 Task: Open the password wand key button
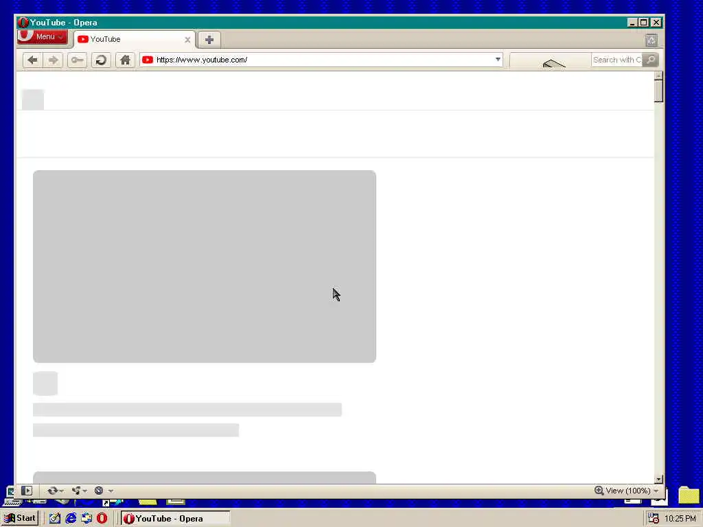point(77,60)
